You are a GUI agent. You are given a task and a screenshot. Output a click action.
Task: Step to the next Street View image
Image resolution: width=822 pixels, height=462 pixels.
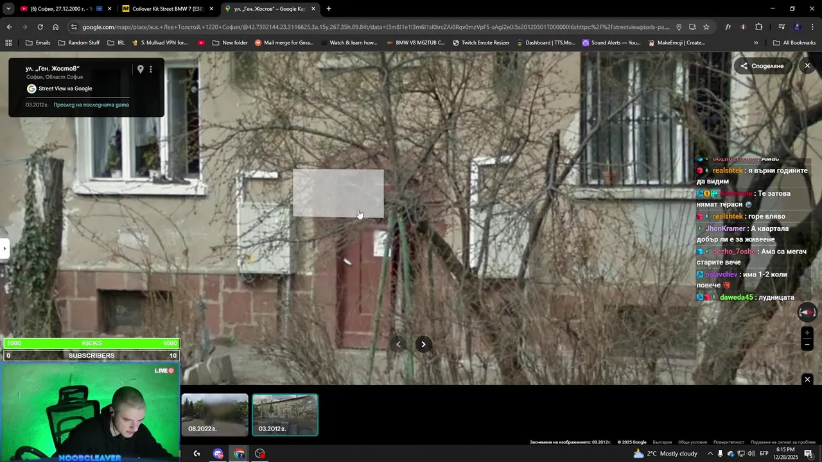pyautogui.click(x=423, y=345)
